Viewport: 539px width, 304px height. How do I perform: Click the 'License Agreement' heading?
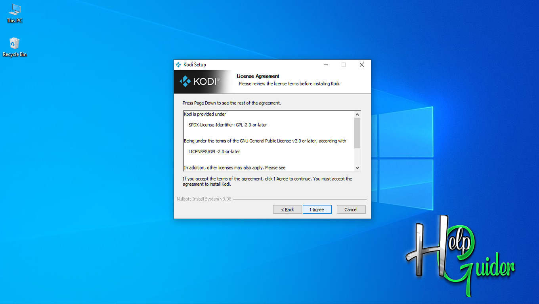point(258,76)
